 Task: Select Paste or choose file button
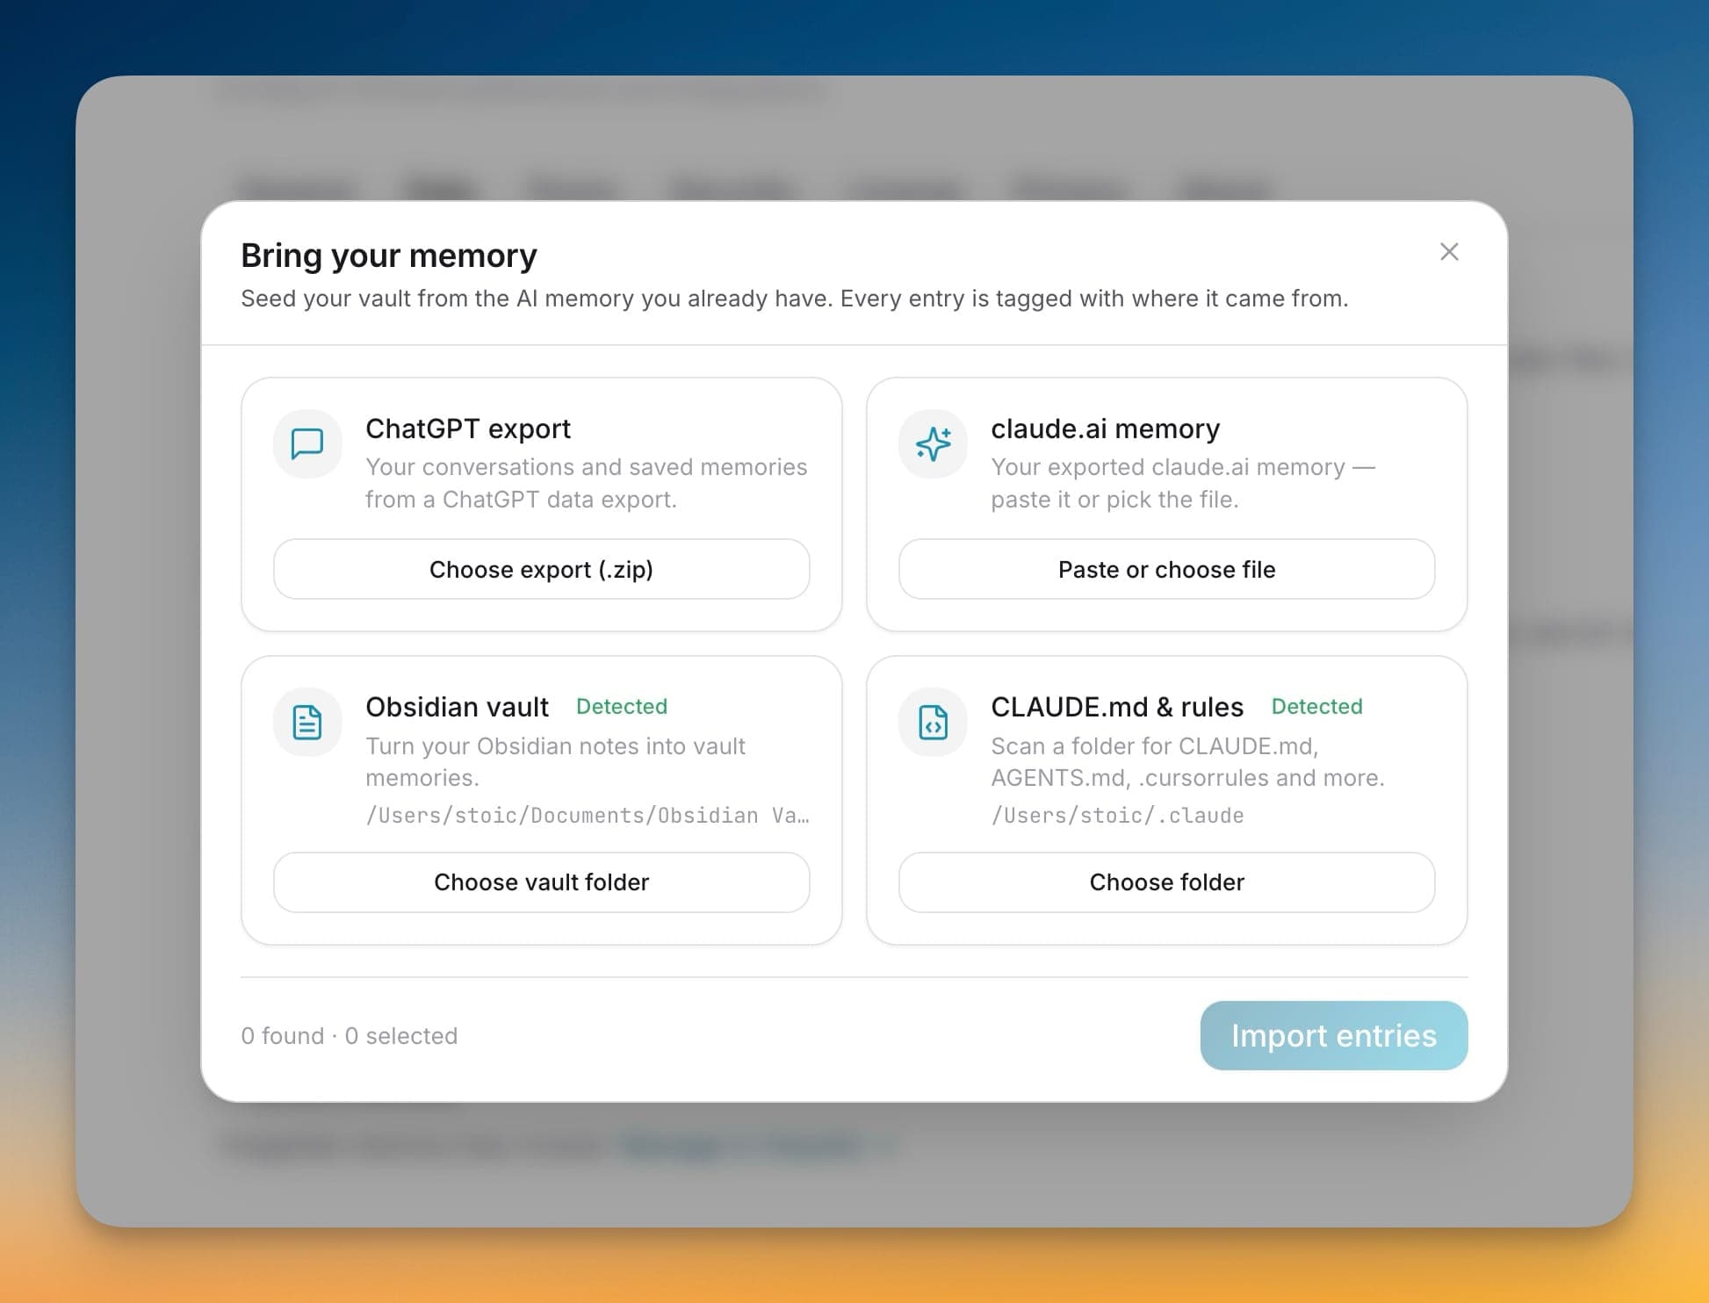(x=1166, y=569)
